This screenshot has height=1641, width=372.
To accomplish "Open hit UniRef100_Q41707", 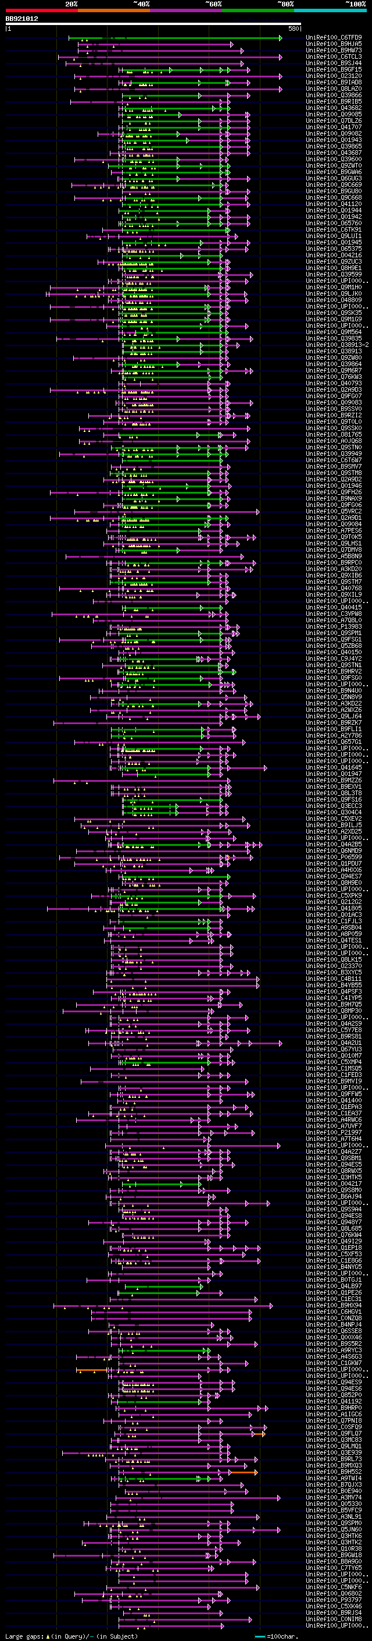I will 334,127.
